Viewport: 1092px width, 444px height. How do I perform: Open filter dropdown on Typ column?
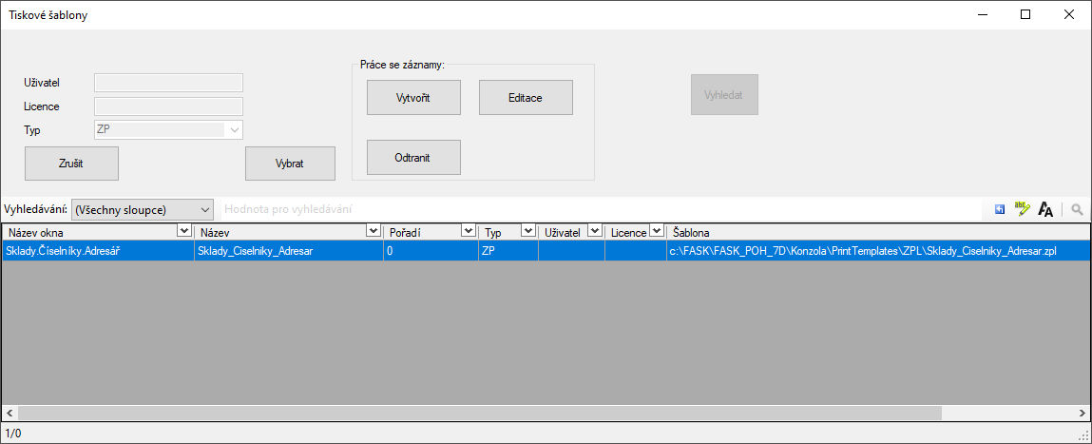click(x=527, y=232)
